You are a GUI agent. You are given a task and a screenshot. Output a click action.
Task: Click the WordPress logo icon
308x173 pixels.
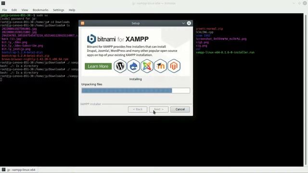(x=120, y=66)
